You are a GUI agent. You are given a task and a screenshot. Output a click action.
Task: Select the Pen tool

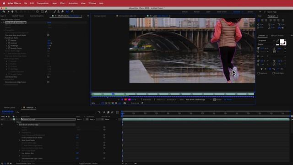pos(46,11)
